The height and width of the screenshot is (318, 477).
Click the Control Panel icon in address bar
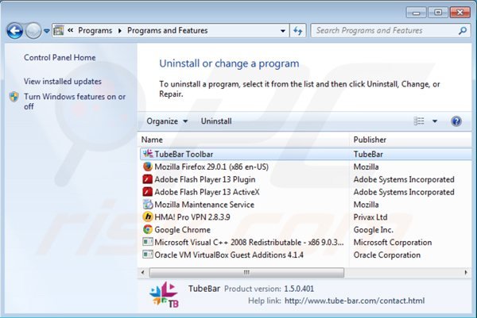[x=59, y=30]
